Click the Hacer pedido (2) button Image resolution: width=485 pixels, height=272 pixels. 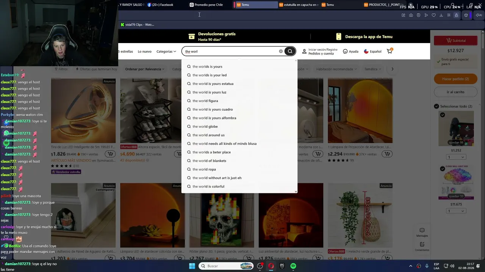click(x=455, y=79)
